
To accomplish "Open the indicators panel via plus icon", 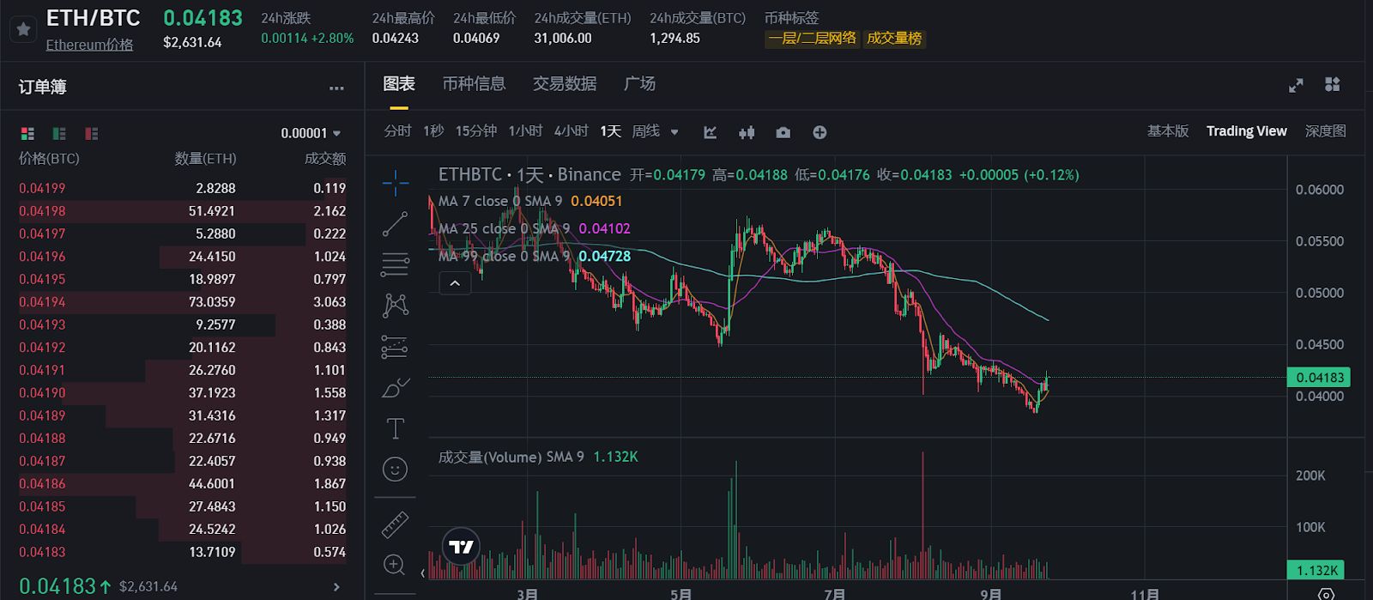I will pos(820,132).
